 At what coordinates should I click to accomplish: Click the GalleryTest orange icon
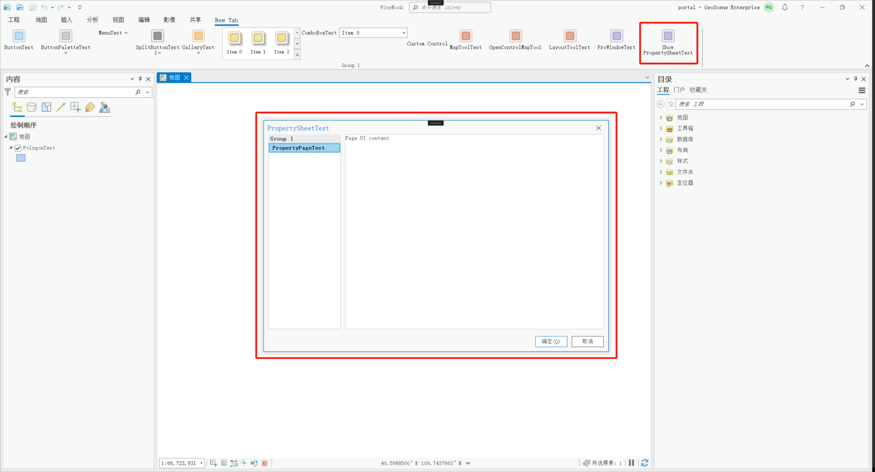pos(199,36)
